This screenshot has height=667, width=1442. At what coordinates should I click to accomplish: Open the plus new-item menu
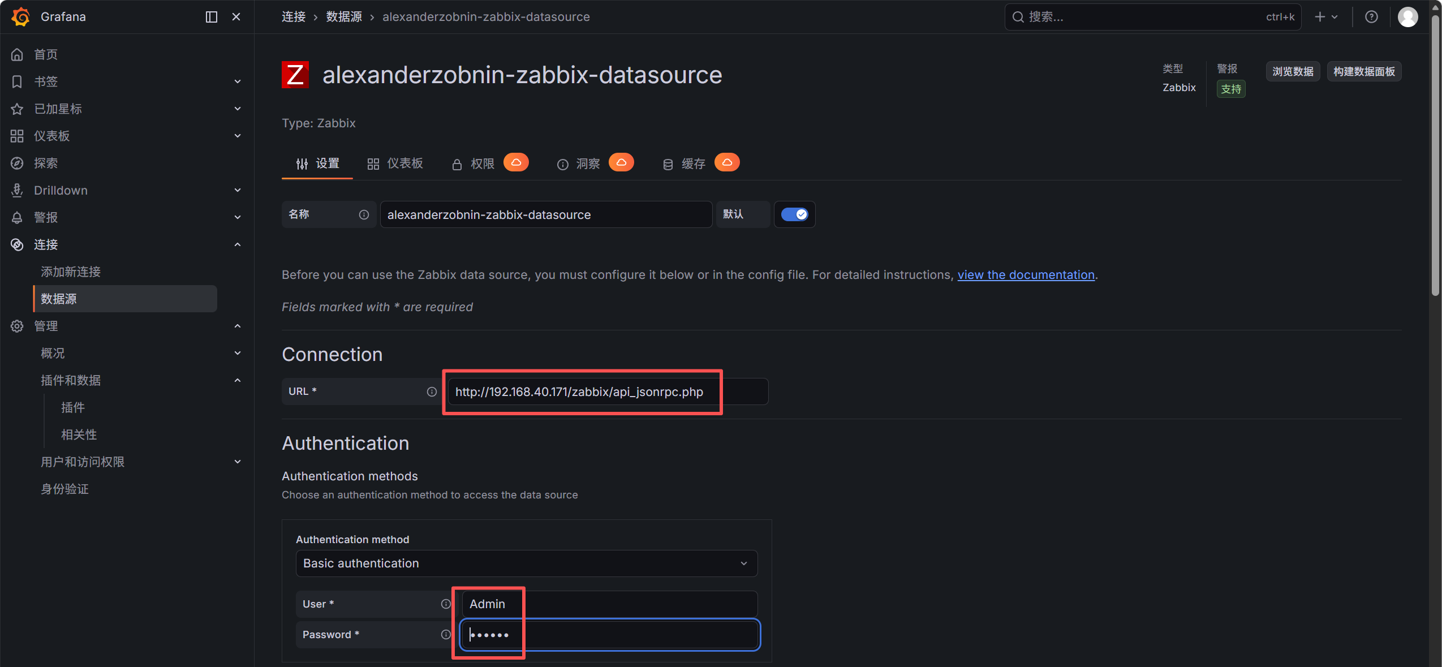pos(1325,17)
